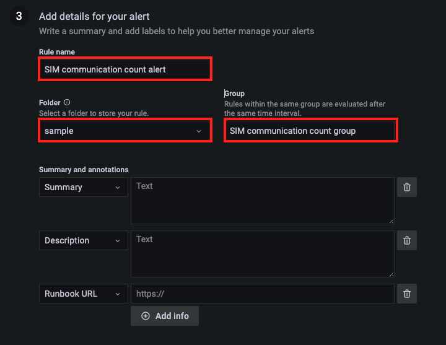The image size is (446, 345).
Task: Click the Group name input field
Action: pyautogui.click(x=310, y=131)
